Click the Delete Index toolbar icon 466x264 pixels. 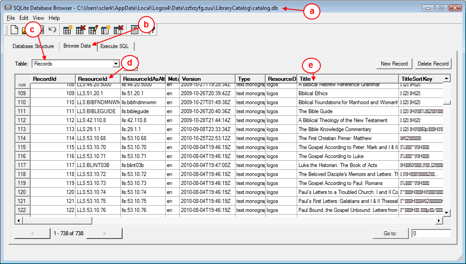pos(118,30)
